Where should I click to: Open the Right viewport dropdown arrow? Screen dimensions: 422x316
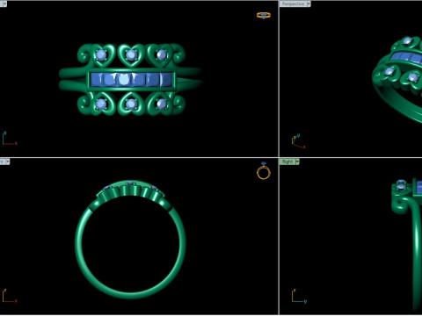[x=297, y=162]
